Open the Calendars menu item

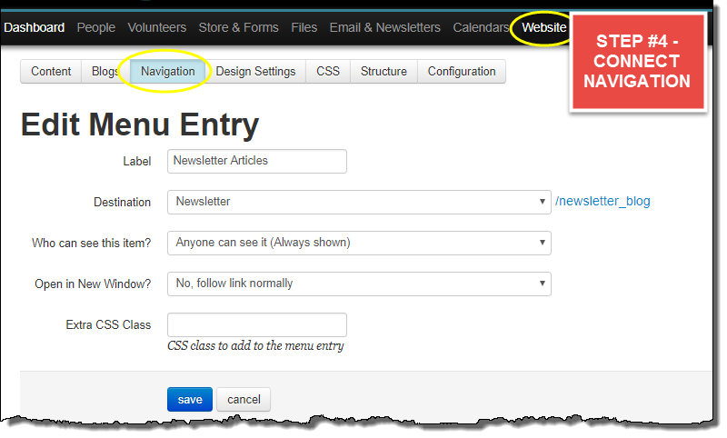(481, 27)
